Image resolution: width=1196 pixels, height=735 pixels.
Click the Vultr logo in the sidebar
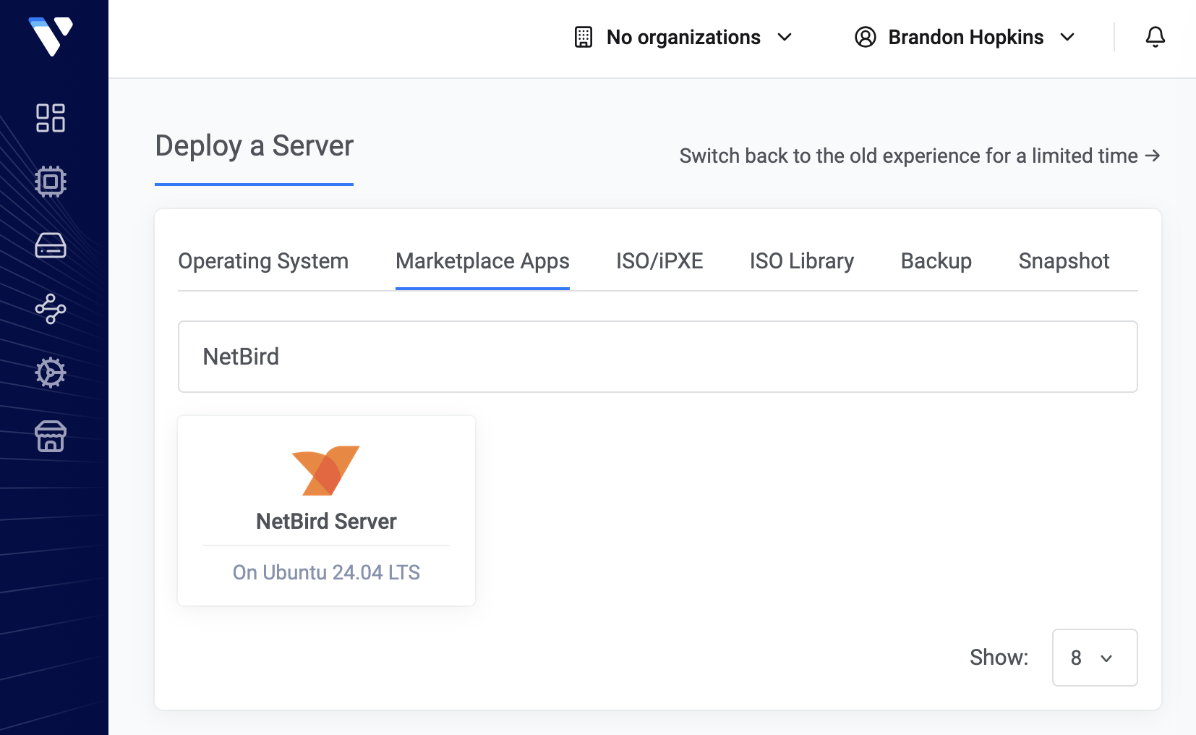[x=51, y=36]
